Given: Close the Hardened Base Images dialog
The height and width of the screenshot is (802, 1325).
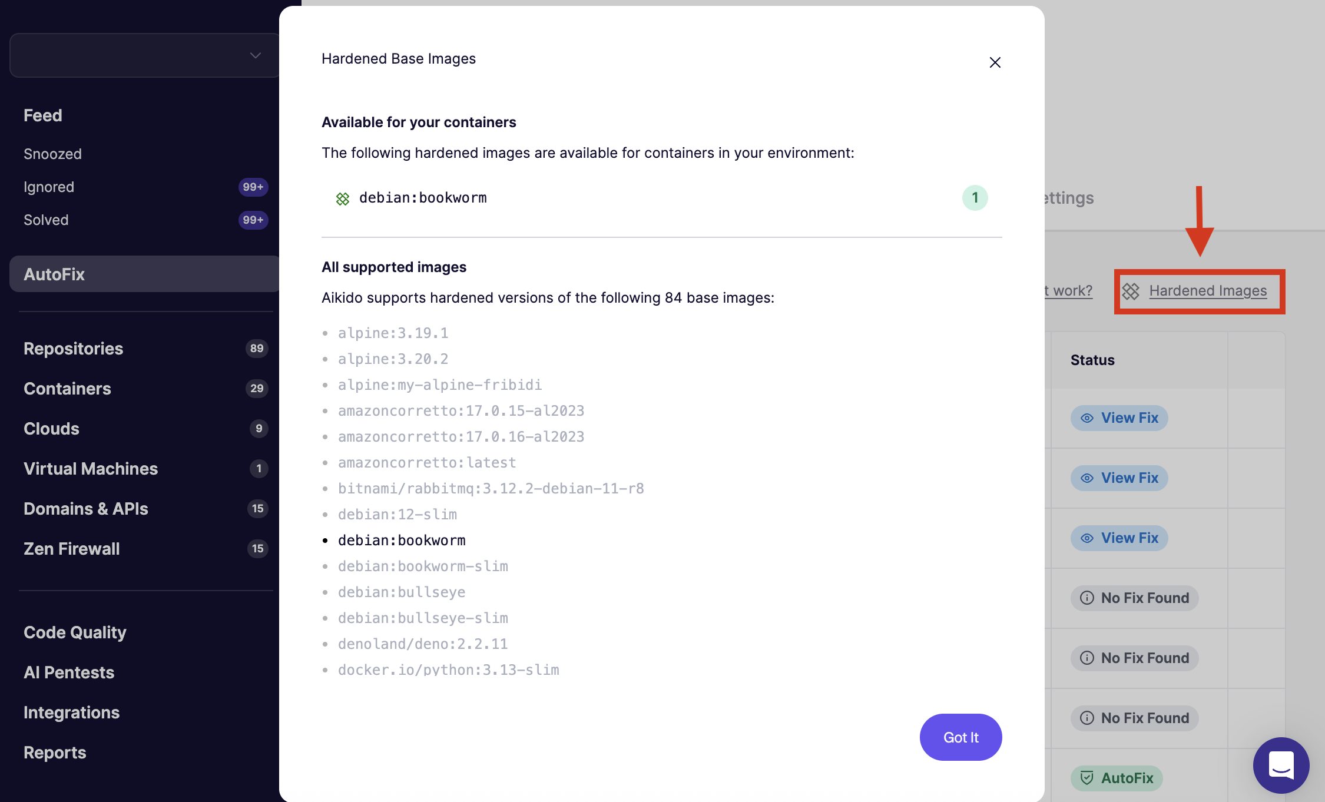Looking at the screenshot, I should [995, 62].
